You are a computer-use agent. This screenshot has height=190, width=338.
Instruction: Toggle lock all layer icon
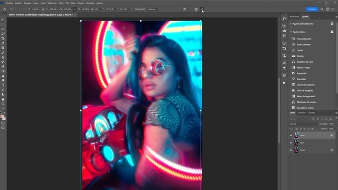(x=312, y=129)
